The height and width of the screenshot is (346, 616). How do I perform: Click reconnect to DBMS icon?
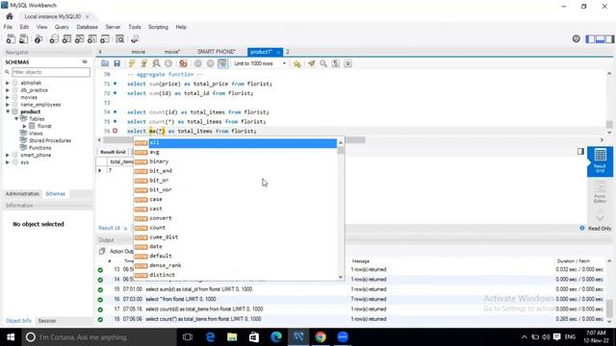point(135,38)
